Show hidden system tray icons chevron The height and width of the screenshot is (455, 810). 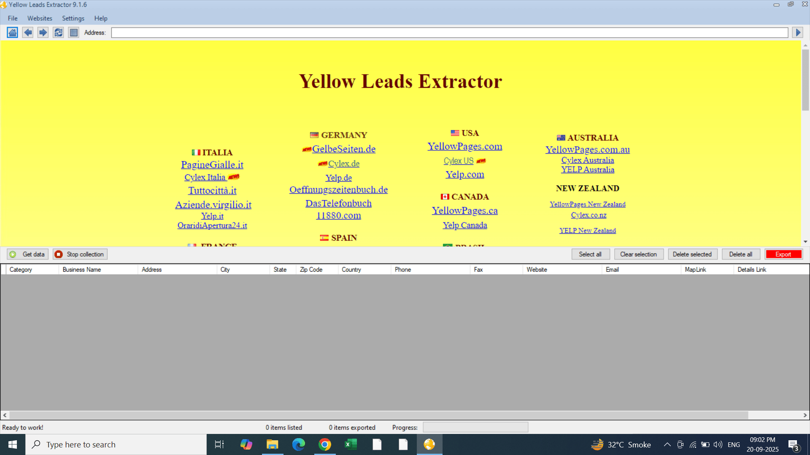pyautogui.click(x=667, y=444)
